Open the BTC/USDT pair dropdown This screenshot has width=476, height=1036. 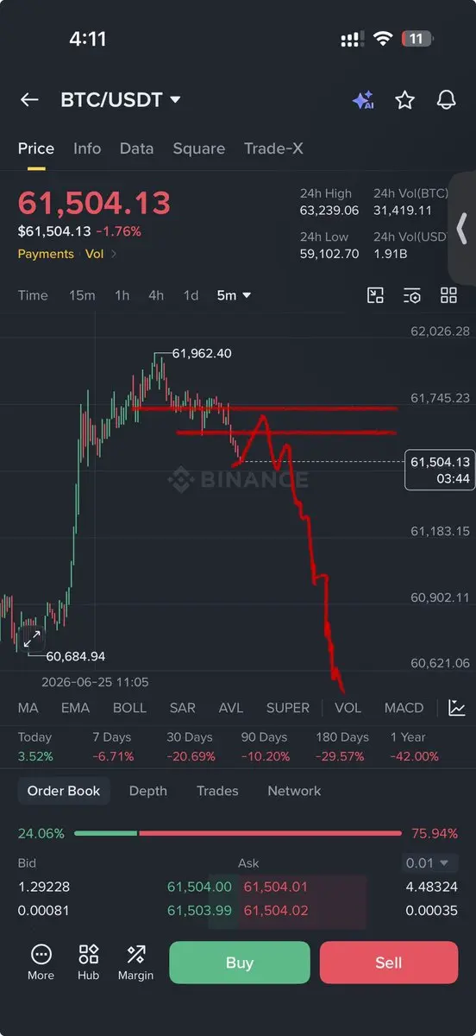121,100
